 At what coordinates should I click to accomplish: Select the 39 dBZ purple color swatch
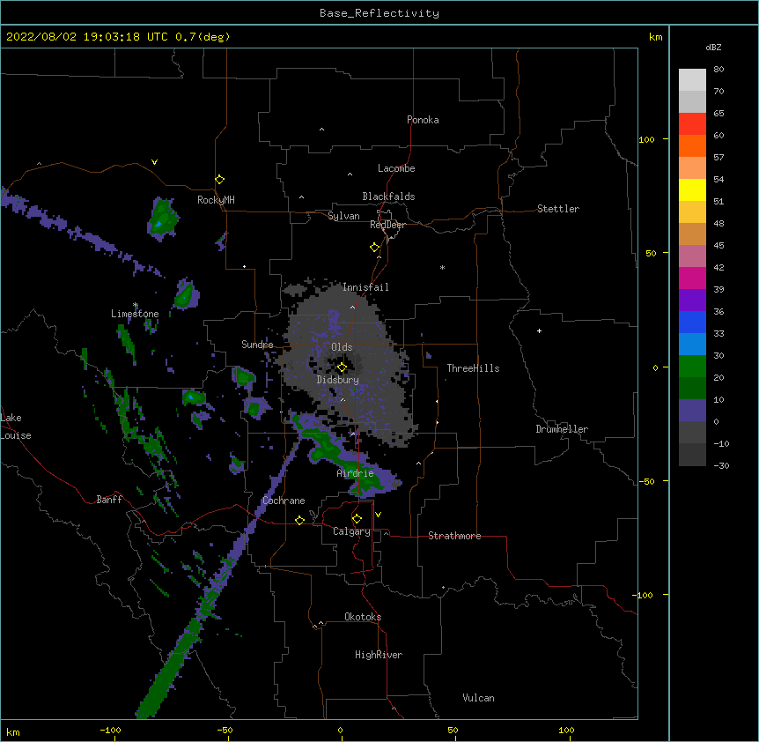tap(692, 300)
